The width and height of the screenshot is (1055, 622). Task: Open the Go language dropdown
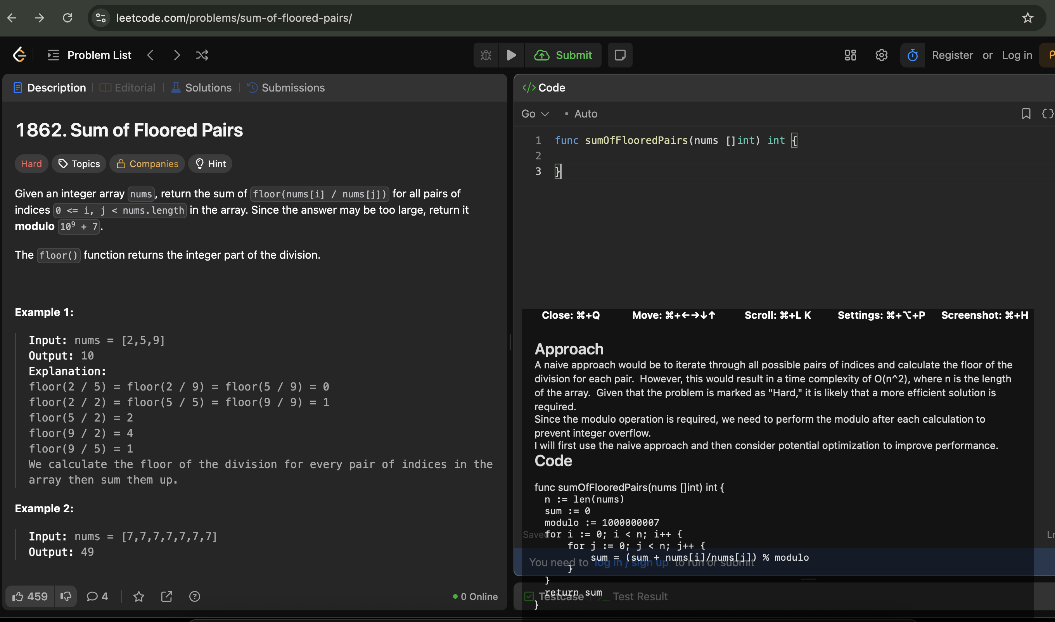pyautogui.click(x=535, y=114)
